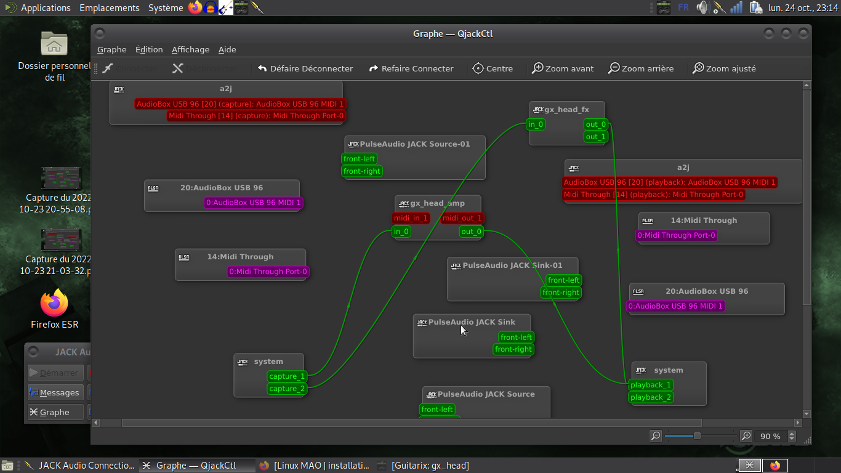Viewport: 841px width, 473px height.
Task: Open the Emplacements panel menu
Action: coord(110,8)
